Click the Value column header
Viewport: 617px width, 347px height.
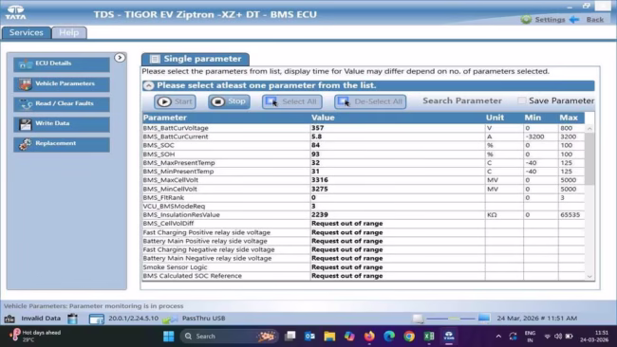pyautogui.click(x=398, y=118)
